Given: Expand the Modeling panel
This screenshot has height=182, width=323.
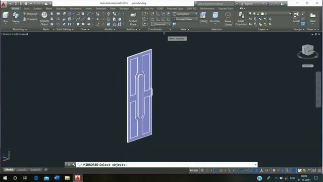Looking at the screenshot, I should (x=20, y=29).
